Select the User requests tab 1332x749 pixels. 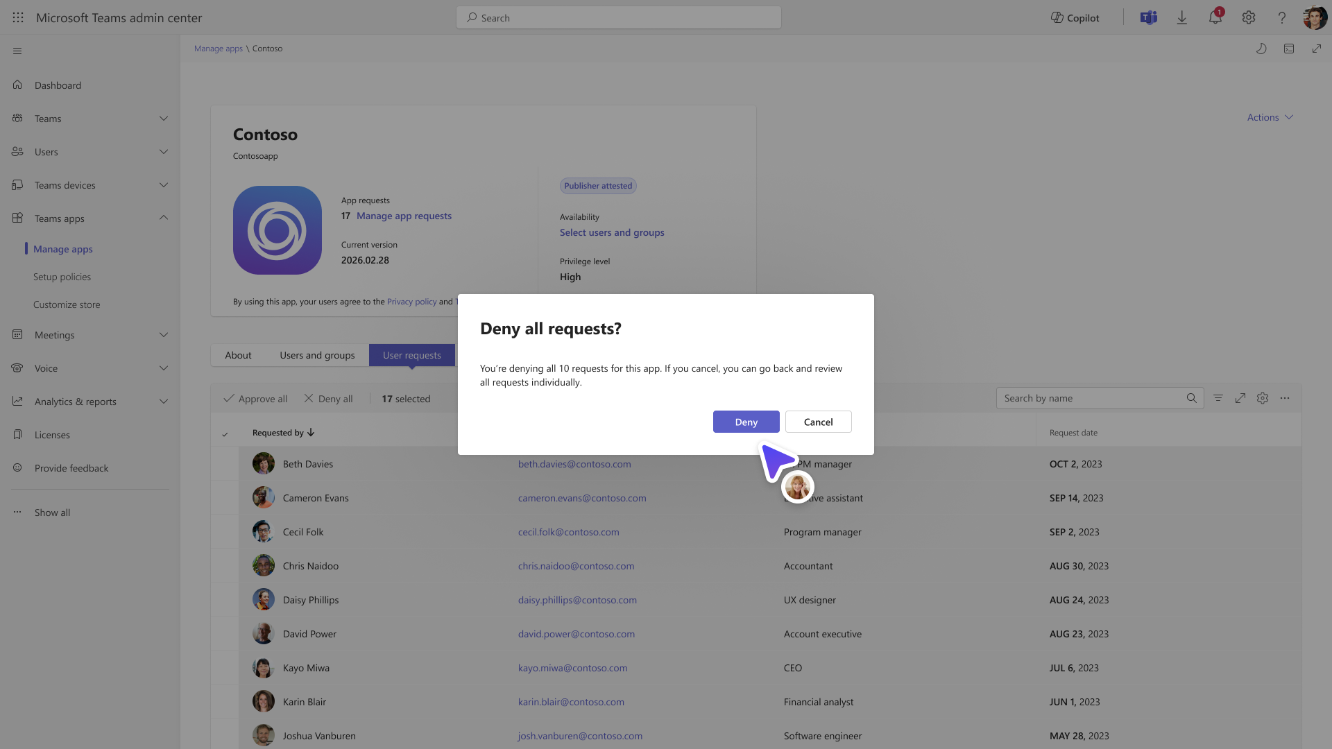coord(412,355)
